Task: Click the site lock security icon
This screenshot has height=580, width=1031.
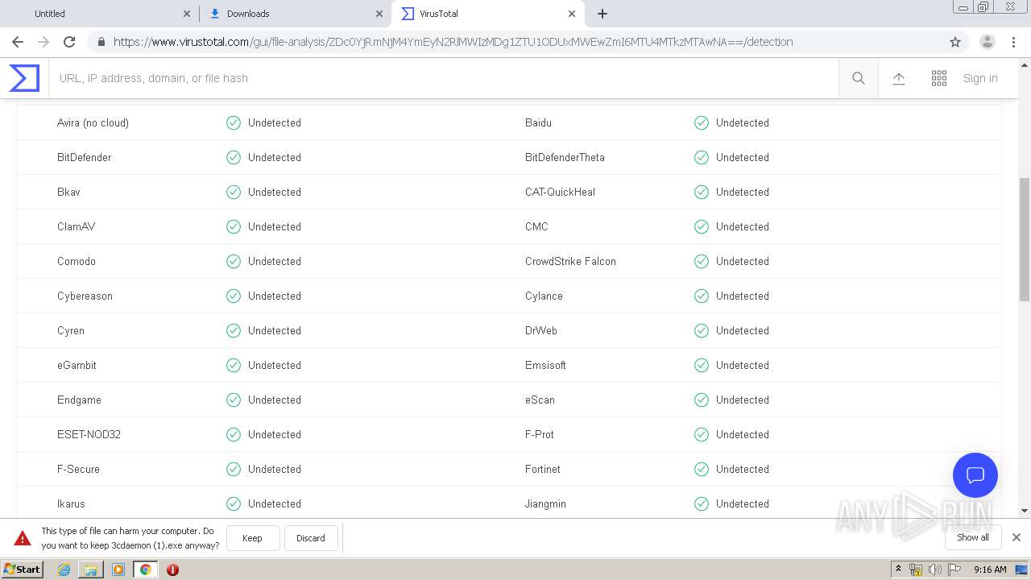Action: [101, 42]
